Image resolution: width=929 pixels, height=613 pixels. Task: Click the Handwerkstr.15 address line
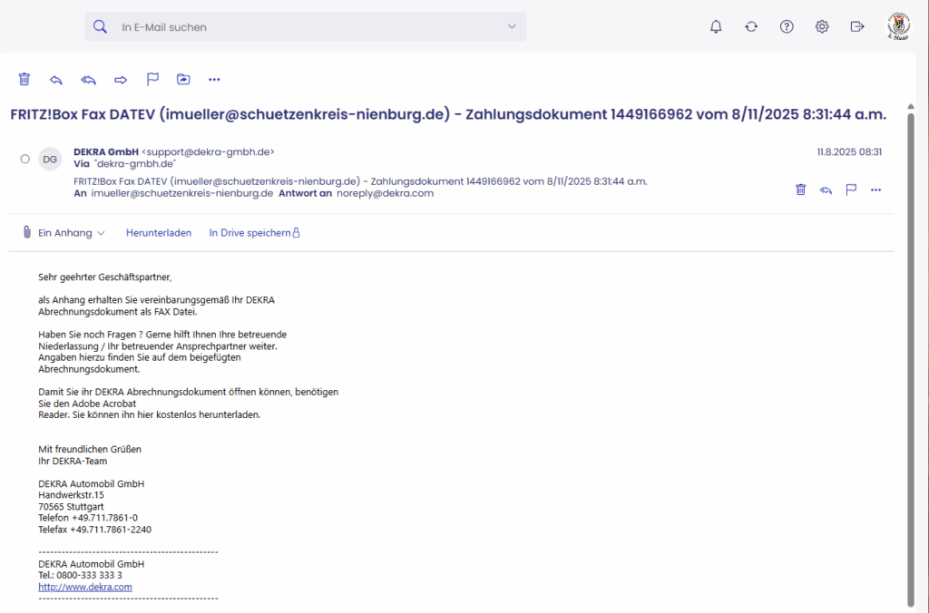click(71, 495)
